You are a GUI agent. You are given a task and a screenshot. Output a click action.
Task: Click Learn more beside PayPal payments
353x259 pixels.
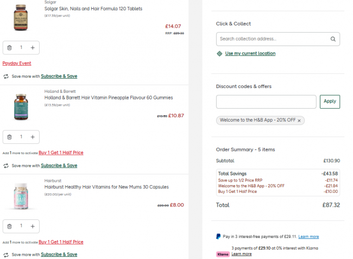308,237
